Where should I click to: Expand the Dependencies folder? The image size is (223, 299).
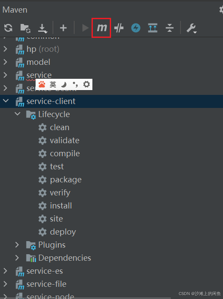coord(17,258)
